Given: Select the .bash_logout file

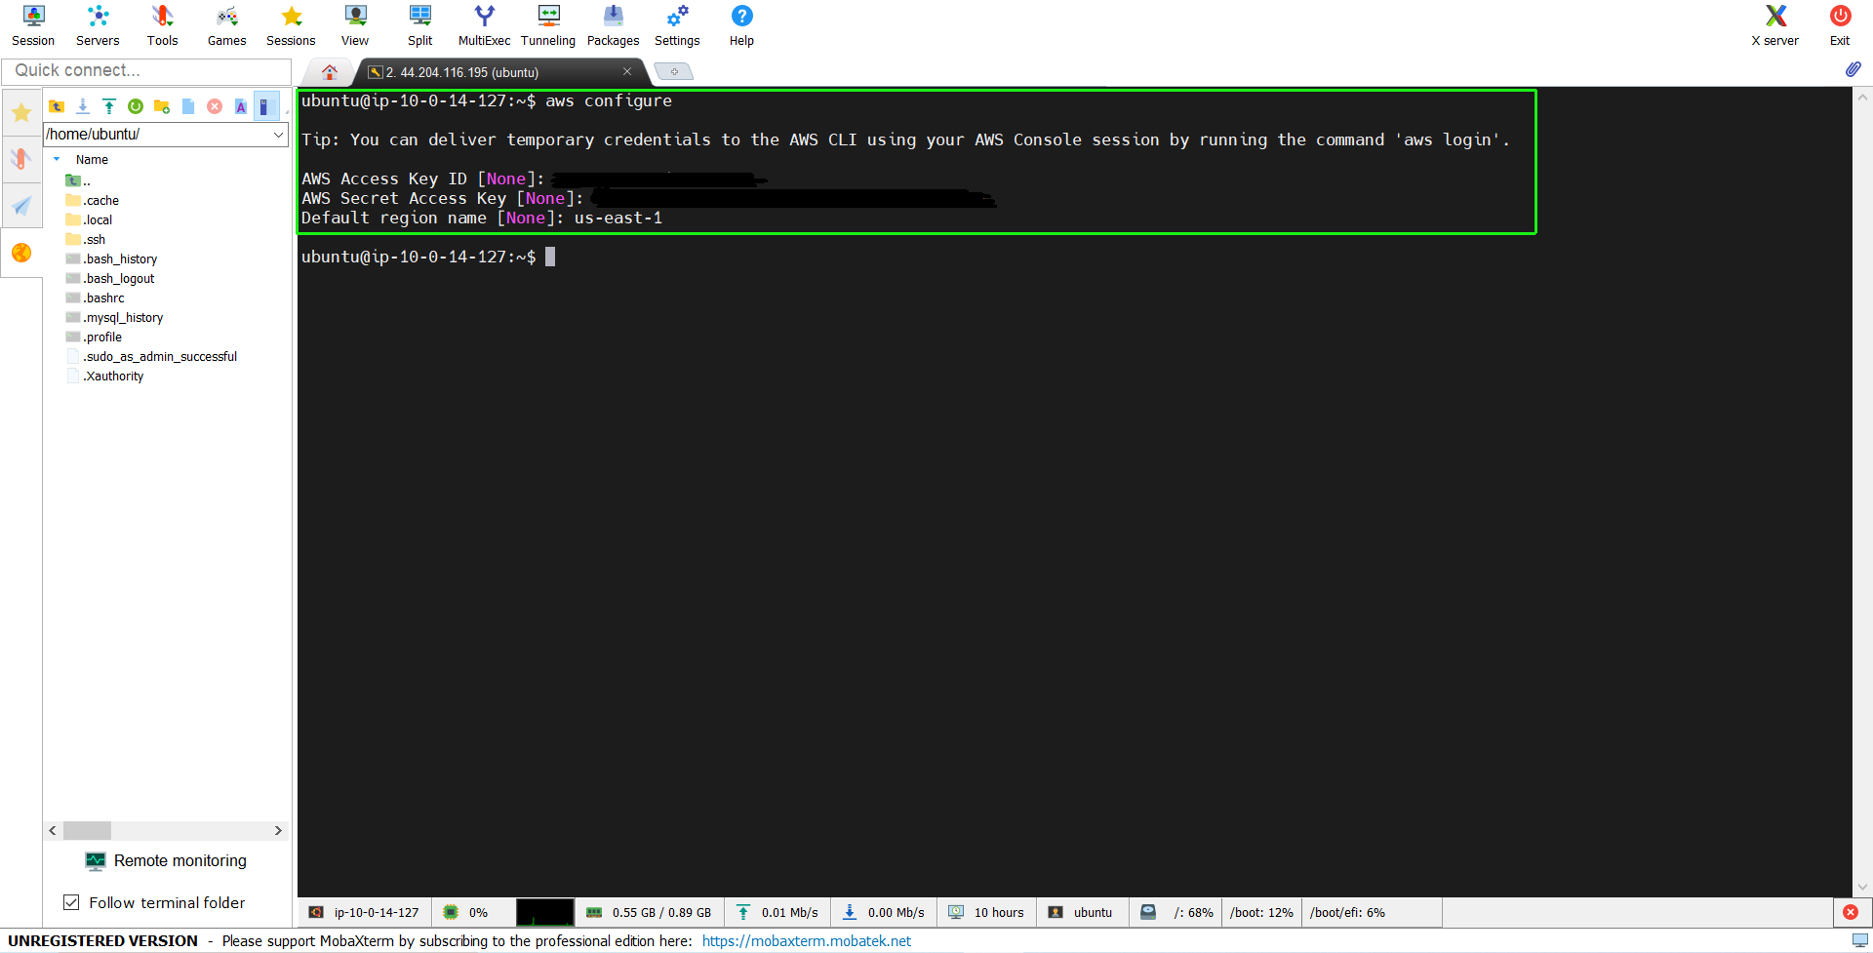Looking at the screenshot, I should click(110, 278).
